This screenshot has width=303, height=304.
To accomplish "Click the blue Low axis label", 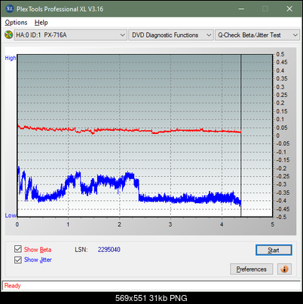I will pyautogui.click(x=11, y=215).
